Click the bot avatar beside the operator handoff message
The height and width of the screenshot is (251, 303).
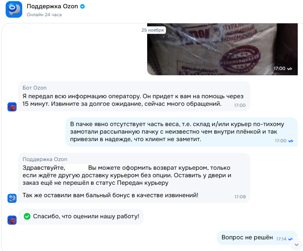(12, 107)
